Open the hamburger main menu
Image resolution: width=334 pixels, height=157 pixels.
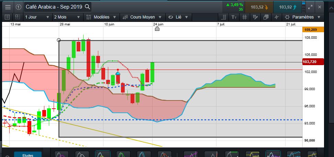coord(8,7)
